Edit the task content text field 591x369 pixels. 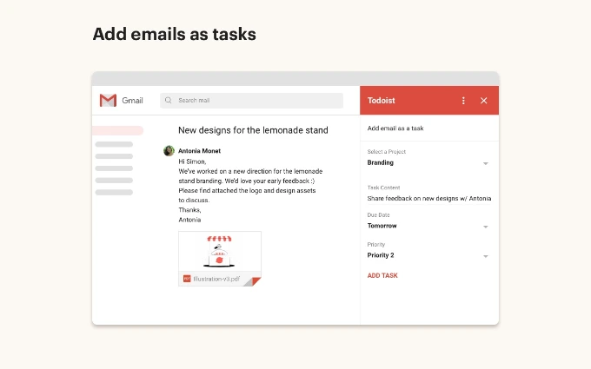429,199
